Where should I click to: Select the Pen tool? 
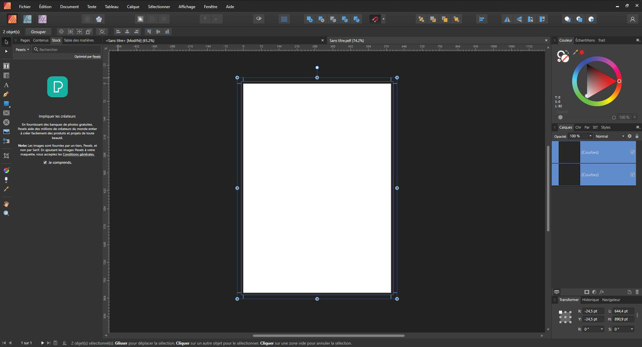point(7,94)
